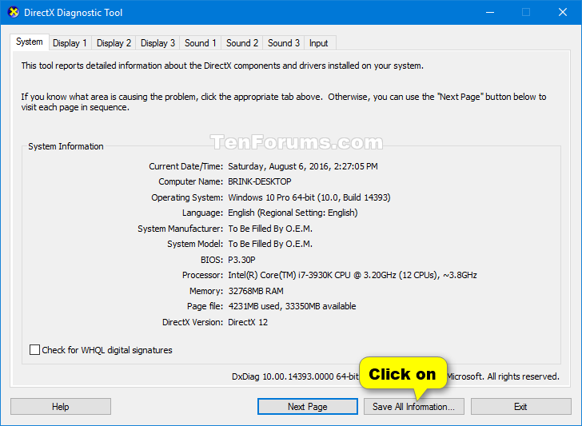582x426 pixels.
Task: Switch to the Sound 2 tab
Action: (x=242, y=43)
